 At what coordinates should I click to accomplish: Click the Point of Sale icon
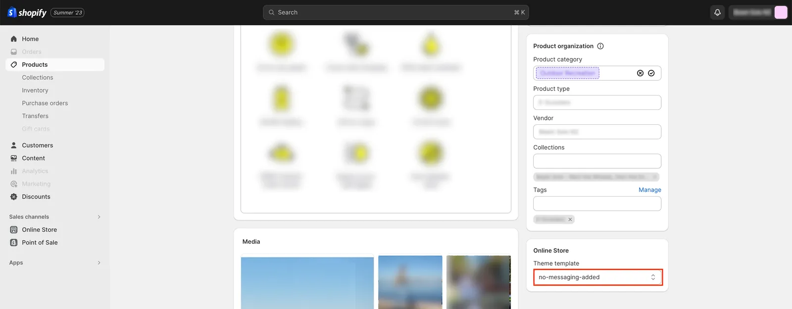14,243
